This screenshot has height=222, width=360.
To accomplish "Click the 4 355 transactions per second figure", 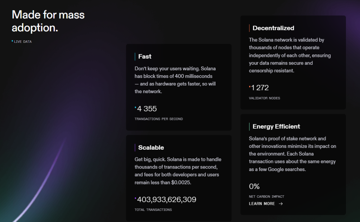I will pyautogui.click(x=147, y=109).
